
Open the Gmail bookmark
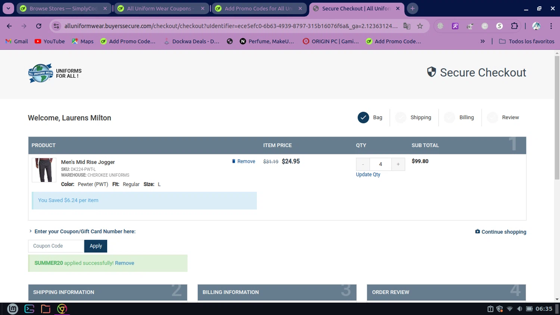point(17,41)
